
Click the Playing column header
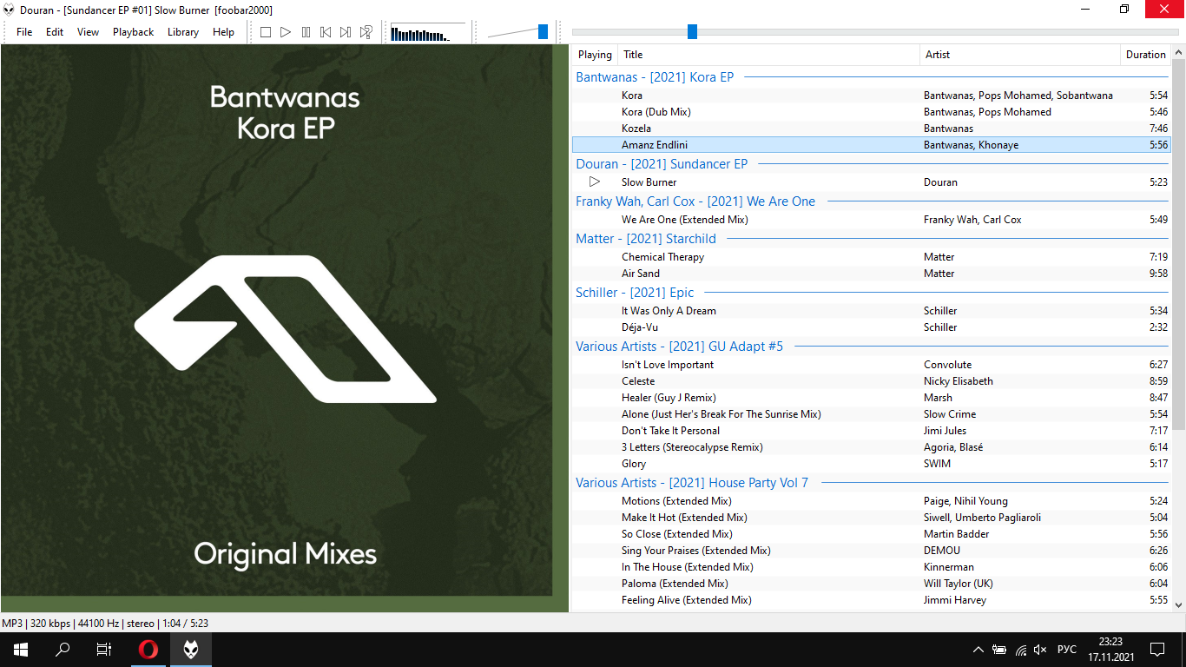(x=595, y=55)
